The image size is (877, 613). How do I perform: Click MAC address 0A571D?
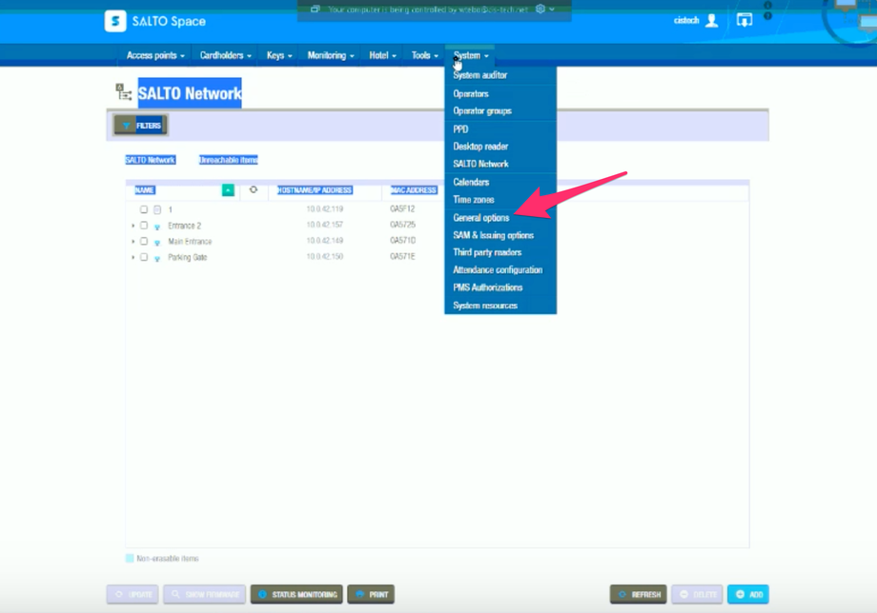[402, 241]
